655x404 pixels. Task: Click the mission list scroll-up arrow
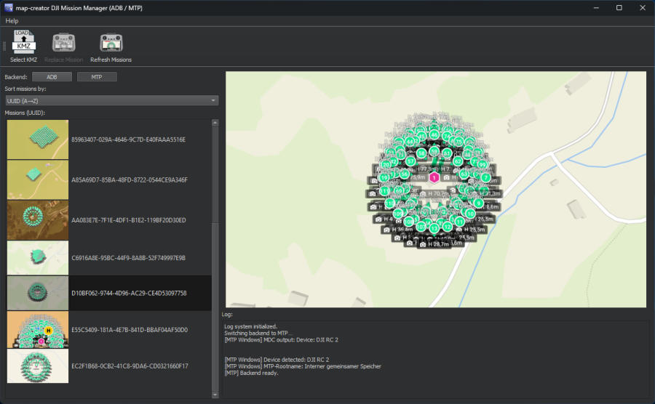215,123
